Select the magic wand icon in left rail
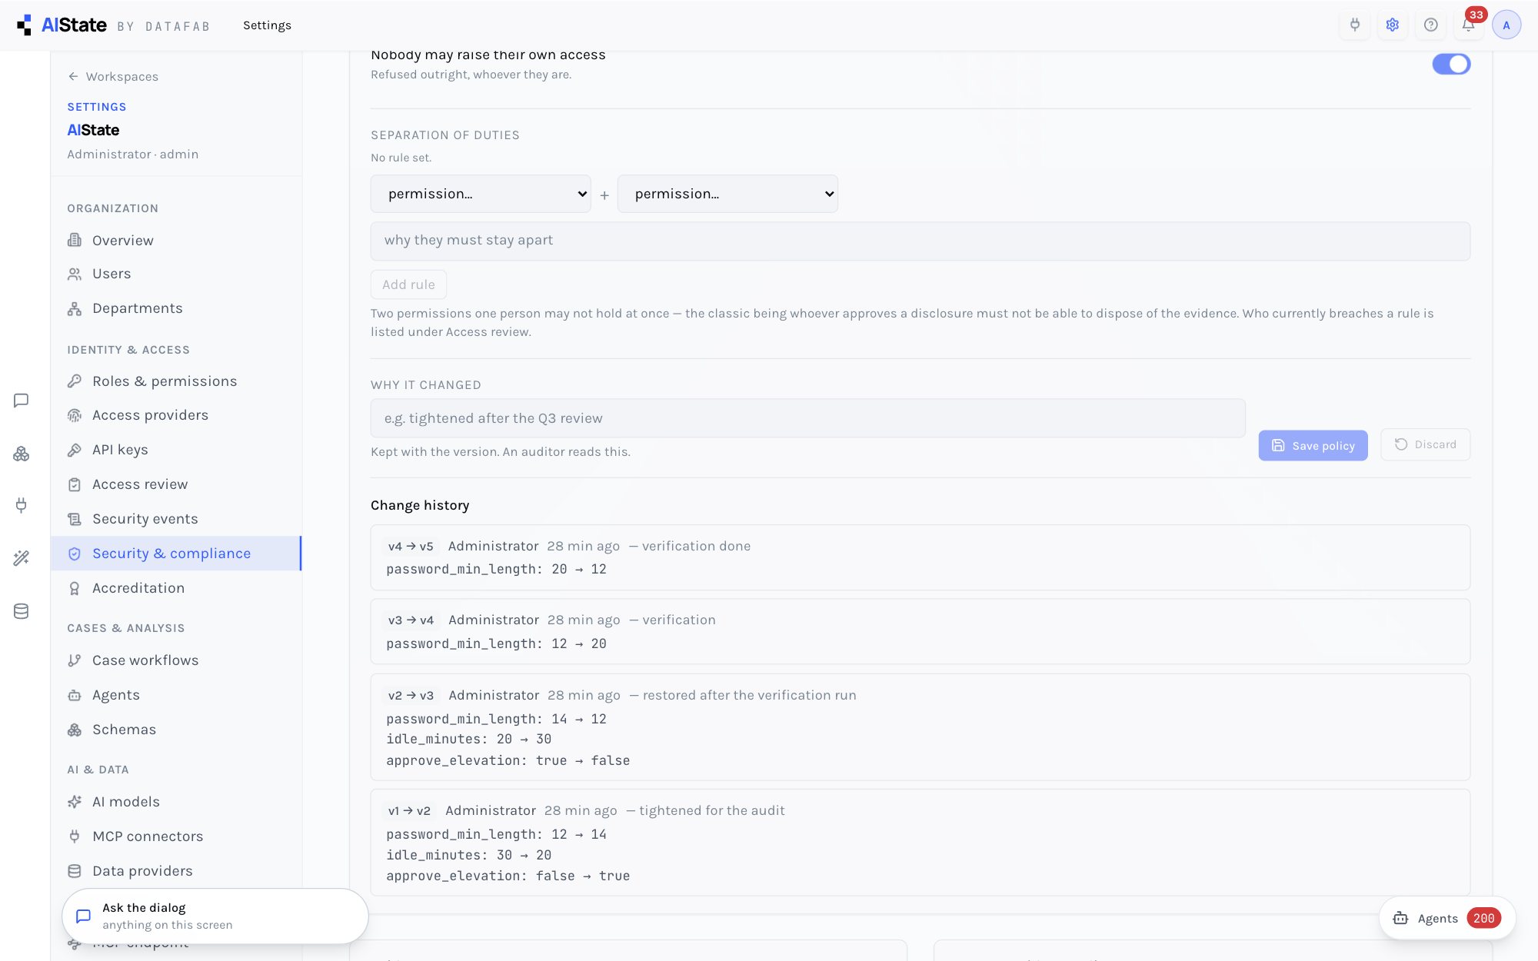 (22, 558)
